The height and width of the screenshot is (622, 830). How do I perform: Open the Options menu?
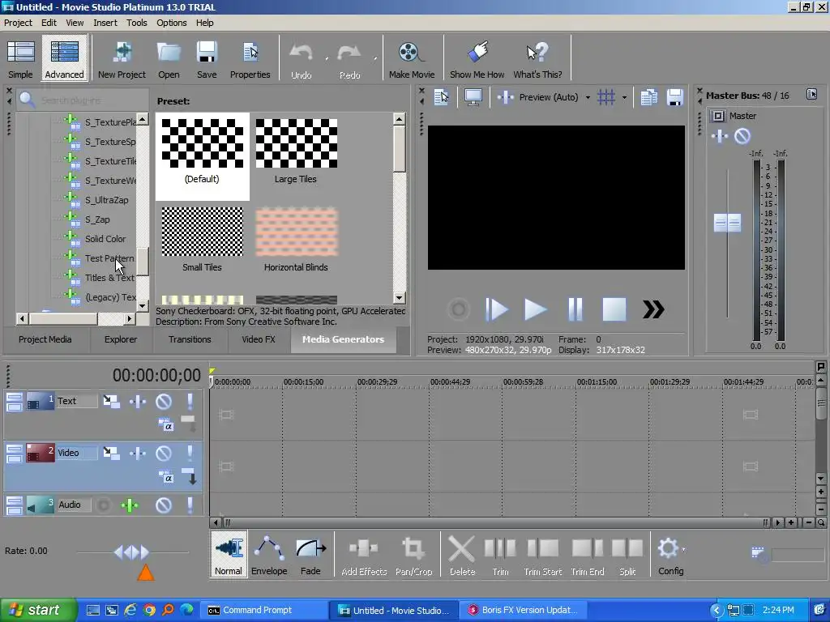[x=172, y=23]
